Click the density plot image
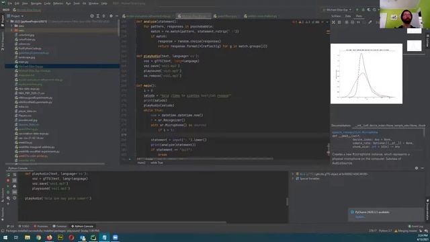Image resolution: width=430 pixels, height=242 pixels. tap(366, 73)
